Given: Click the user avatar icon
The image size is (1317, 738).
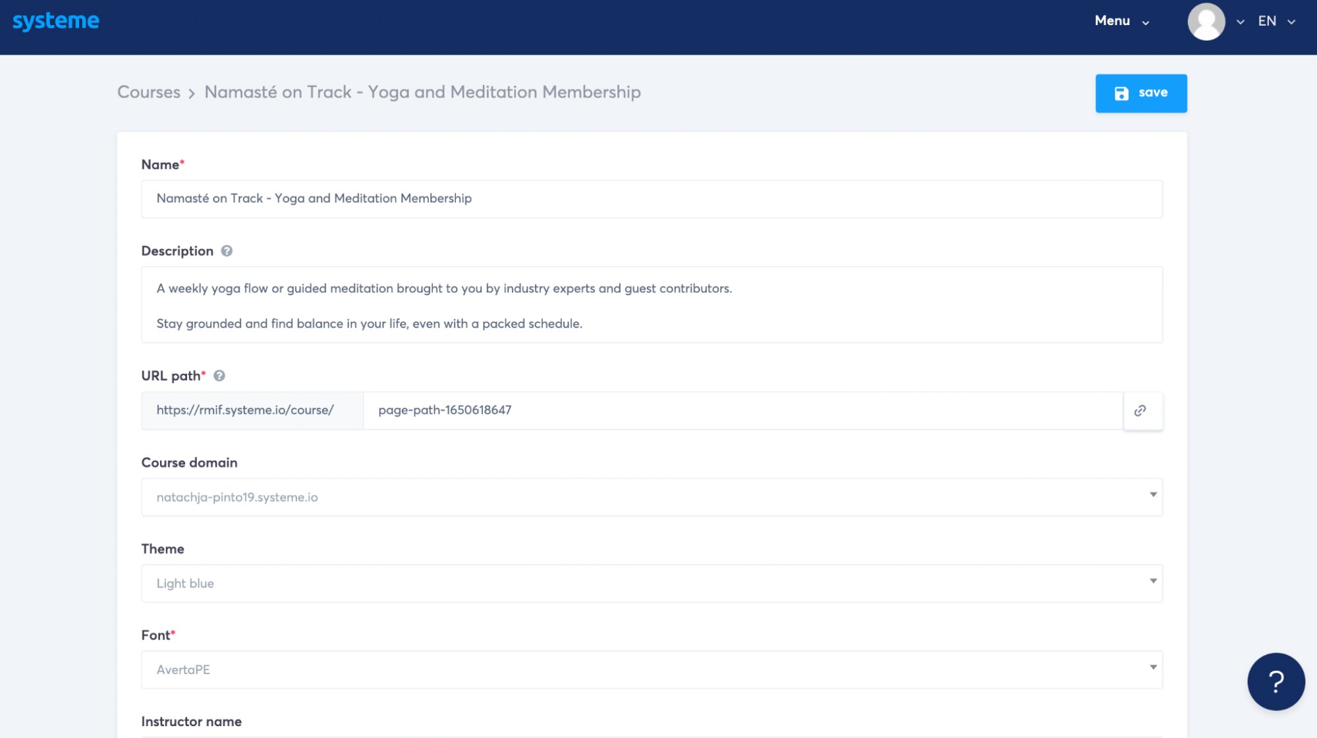Looking at the screenshot, I should pos(1206,21).
